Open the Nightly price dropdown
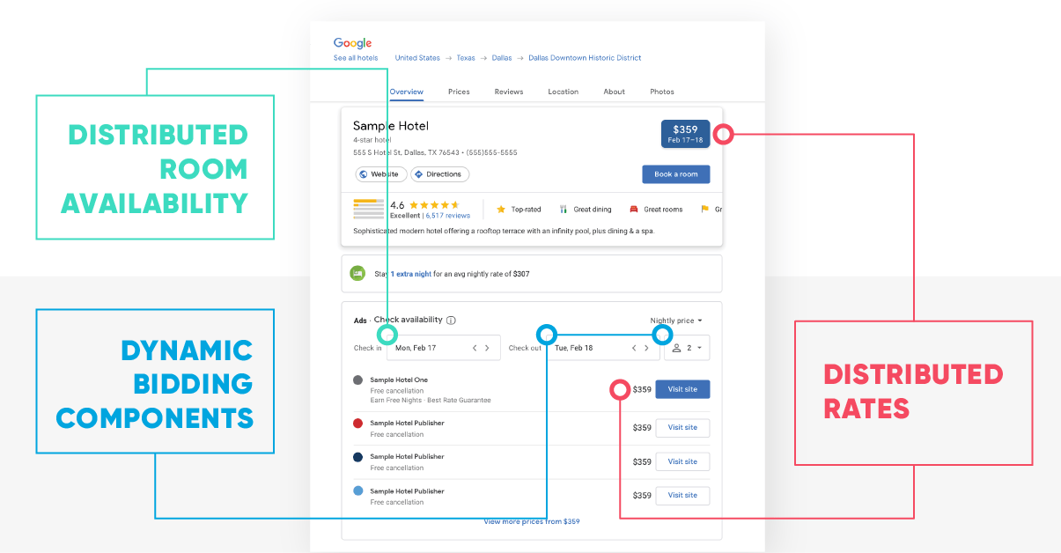This screenshot has height=553, width=1061. [676, 321]
